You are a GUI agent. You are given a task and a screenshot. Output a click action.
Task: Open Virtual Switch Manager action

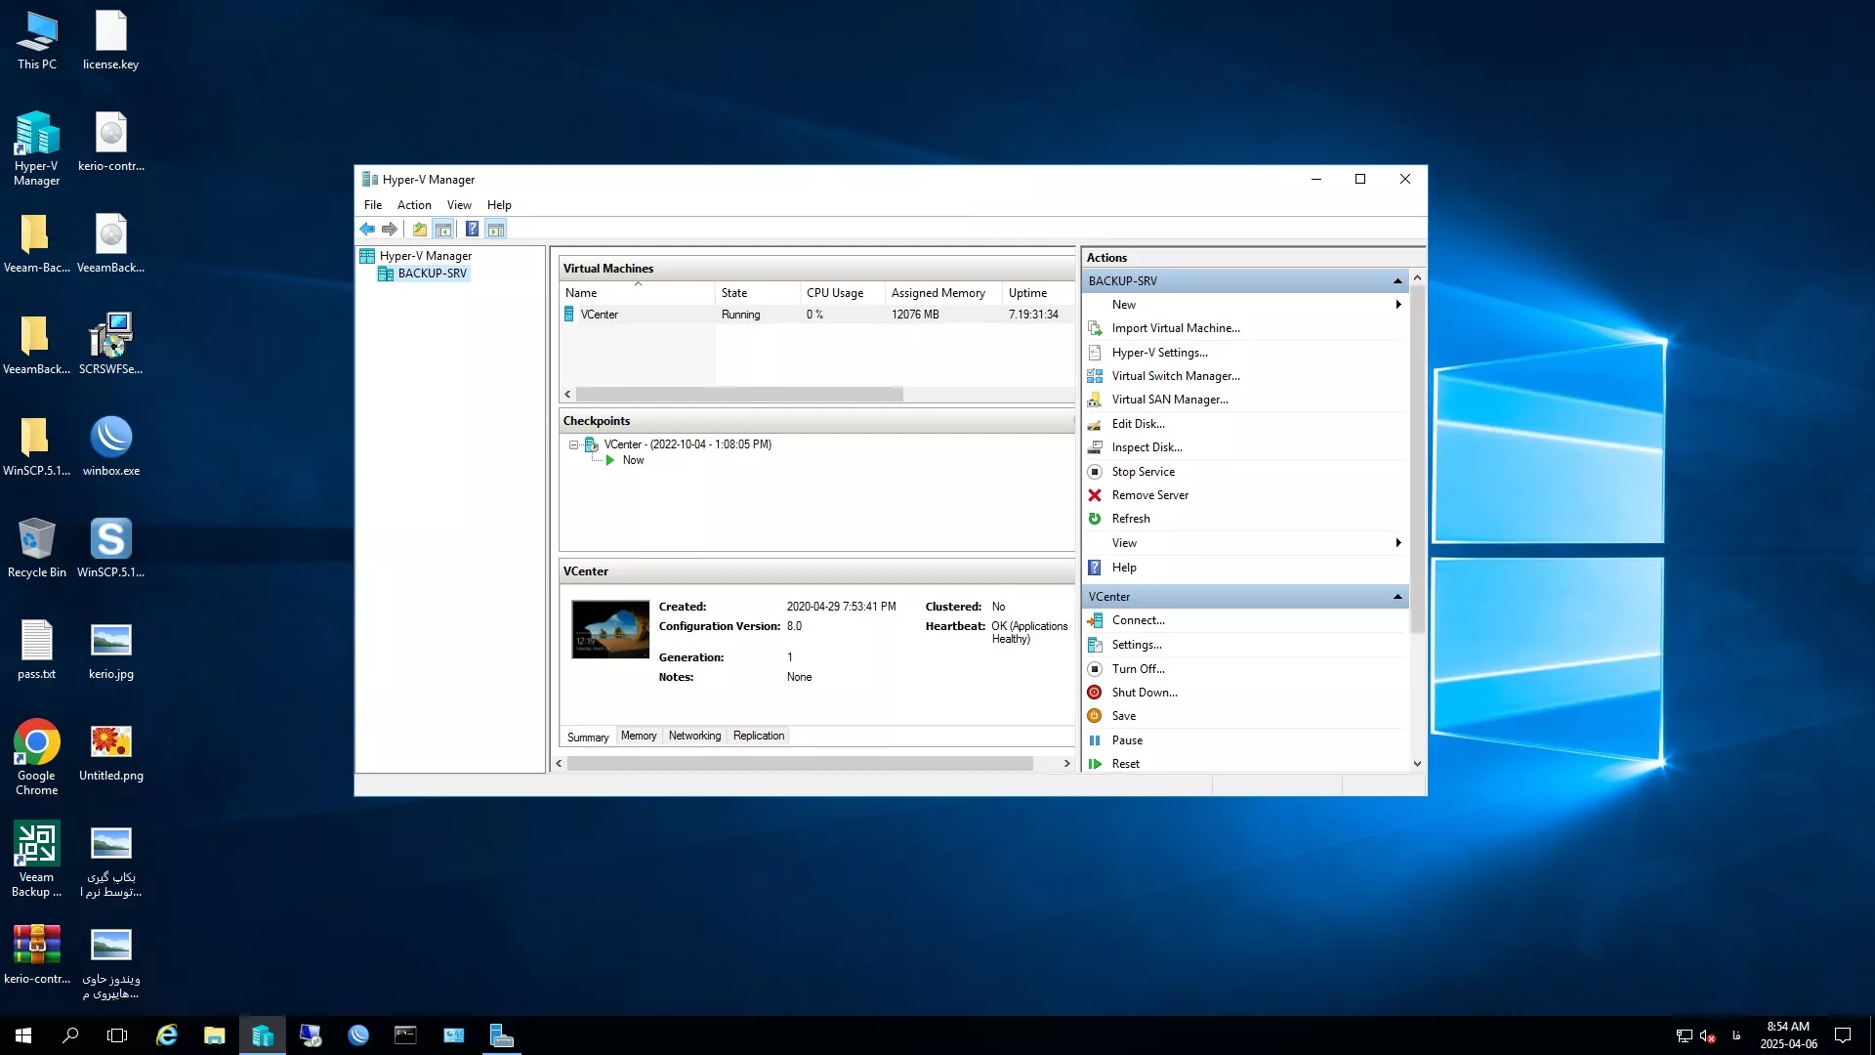(1175, 376)
